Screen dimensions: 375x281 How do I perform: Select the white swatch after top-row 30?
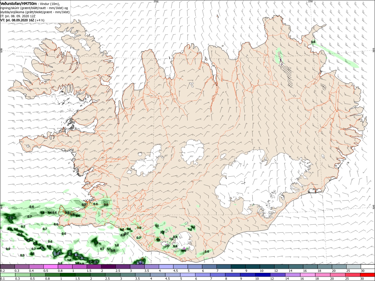click(x=368, y=267)
